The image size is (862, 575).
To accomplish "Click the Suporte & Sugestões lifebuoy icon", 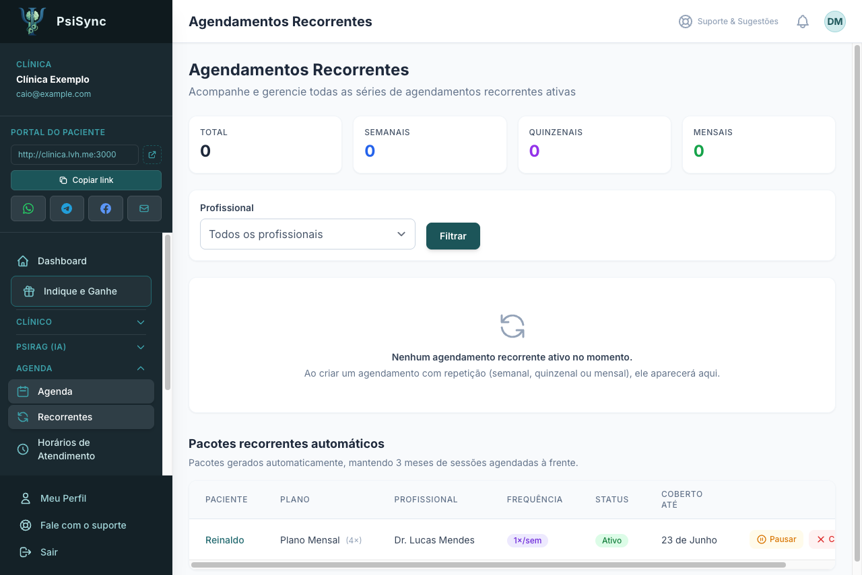I will pos(686,22).
